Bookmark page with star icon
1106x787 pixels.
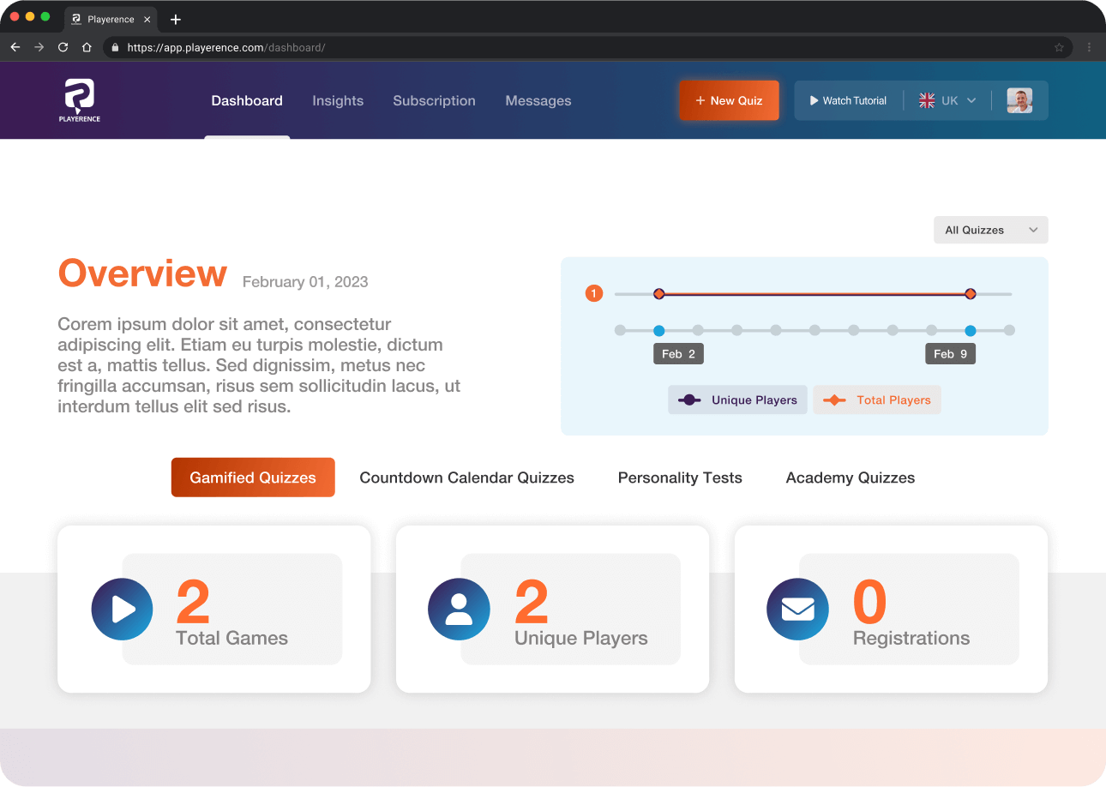(1059, 47)
